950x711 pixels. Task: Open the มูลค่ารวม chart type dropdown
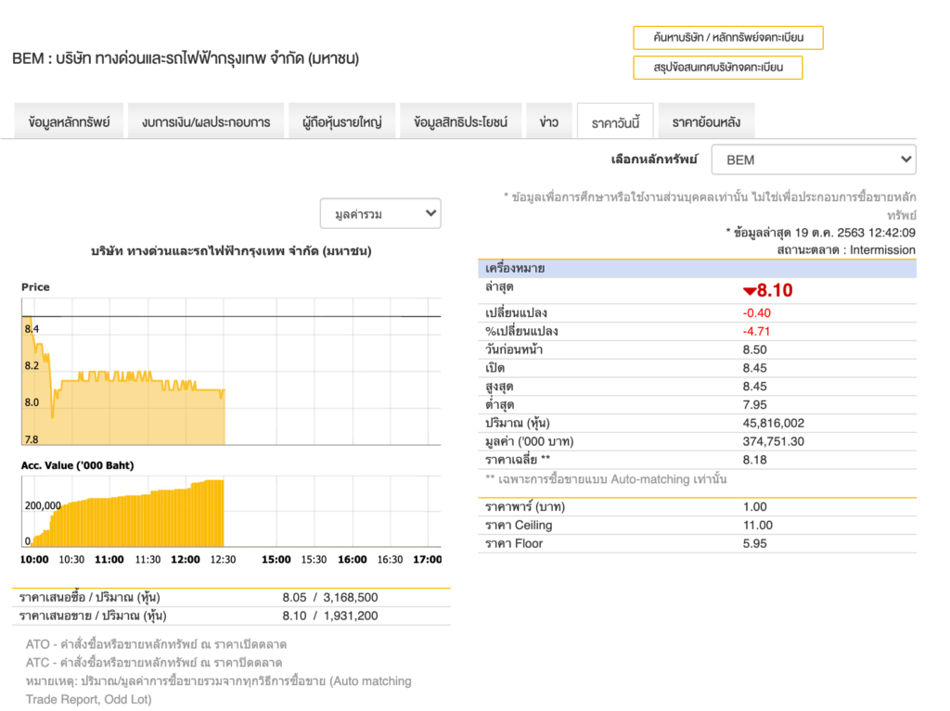(x=380, y=214)
